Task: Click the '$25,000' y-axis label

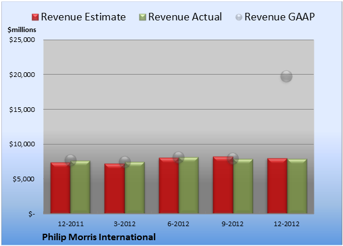Action: (22, 40)
